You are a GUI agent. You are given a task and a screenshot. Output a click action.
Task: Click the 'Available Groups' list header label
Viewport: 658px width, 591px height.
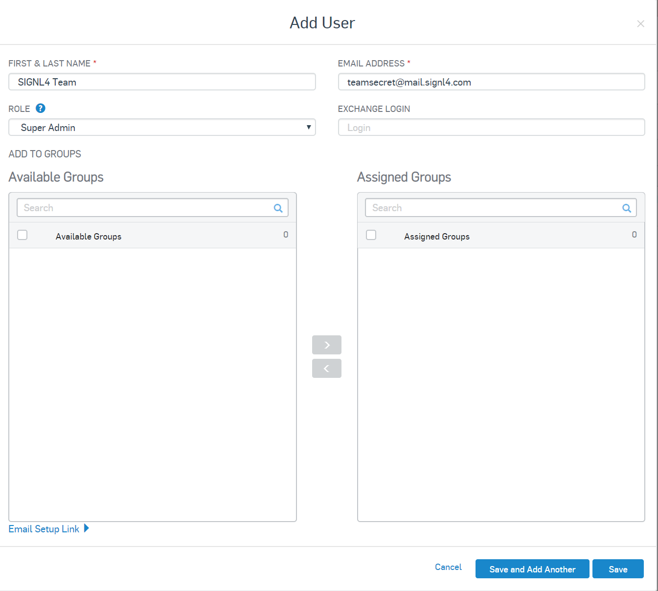pyautogui.click(x=89, y=237)
